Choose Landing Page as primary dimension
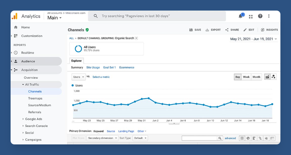Viewport: 291px width, 155px height. pos(126,131)
